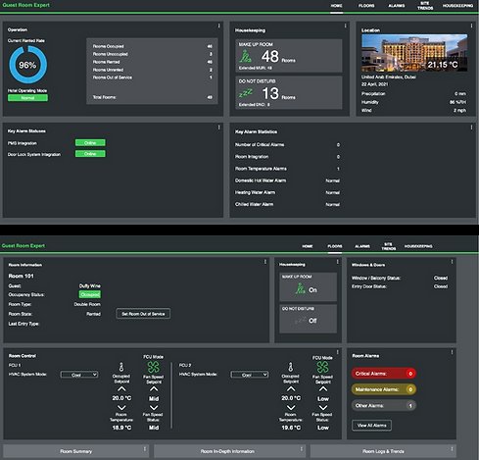Decrease the FCU 1 fan speed setpoint below Mid

pos(154,408)
